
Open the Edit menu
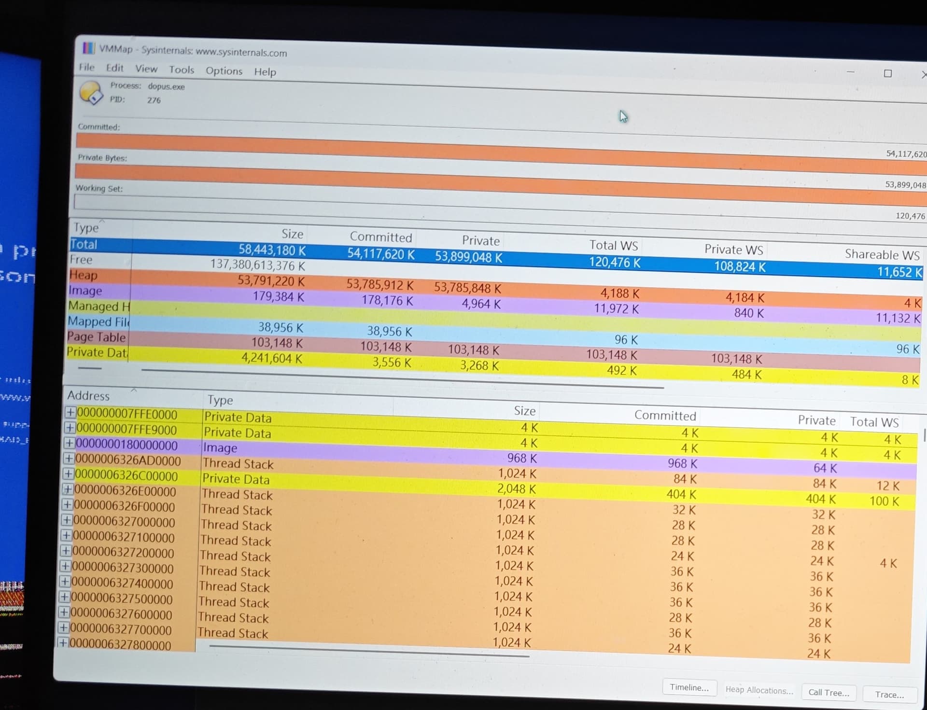click(x=115, y=68)
